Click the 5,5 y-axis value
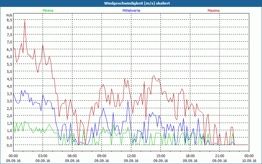 (9, 64)
